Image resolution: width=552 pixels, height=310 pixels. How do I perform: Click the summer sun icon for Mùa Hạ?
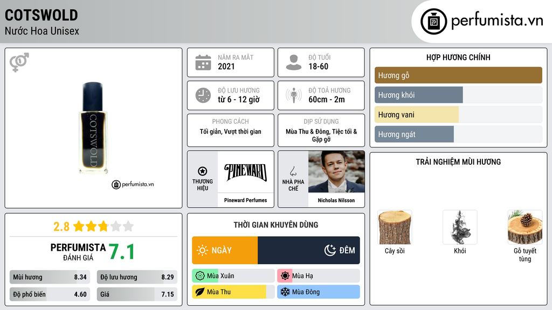point(285,276)
